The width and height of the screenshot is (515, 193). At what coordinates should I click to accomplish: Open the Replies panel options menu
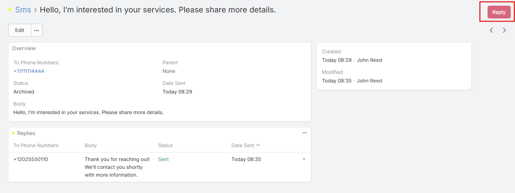tap(305, 133)
